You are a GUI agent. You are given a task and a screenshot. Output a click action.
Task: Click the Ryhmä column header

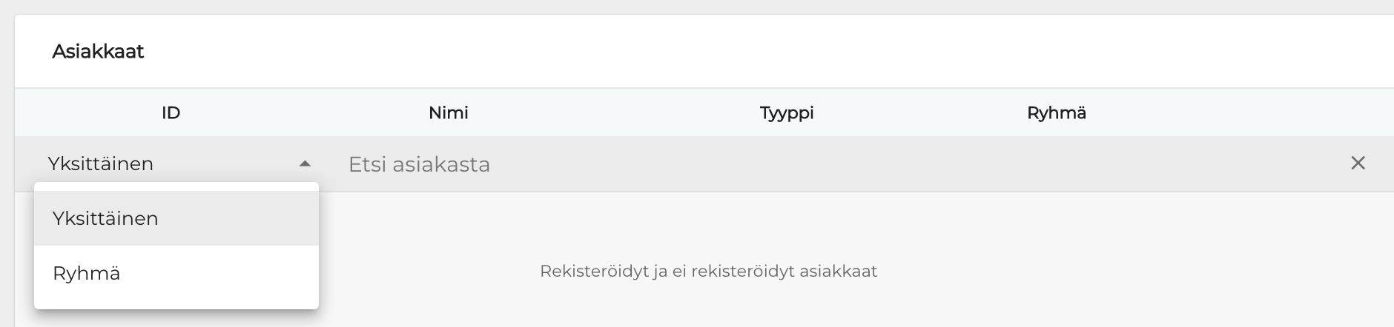tap(1056, 113)
